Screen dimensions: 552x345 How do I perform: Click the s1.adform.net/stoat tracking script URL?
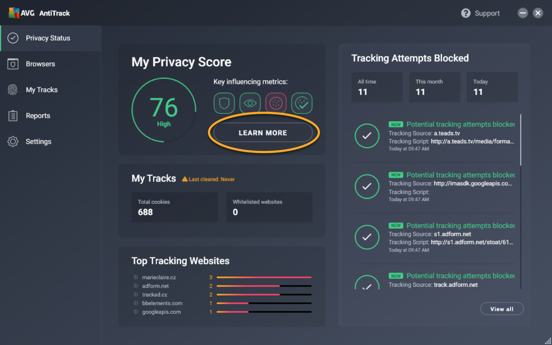pos(472,242)
